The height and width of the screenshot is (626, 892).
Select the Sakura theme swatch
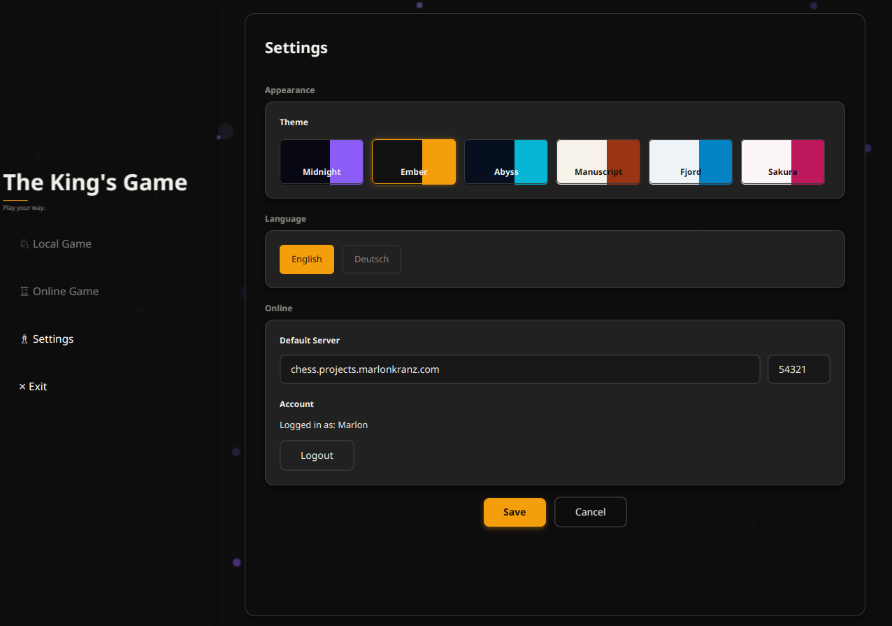[783, 162]
